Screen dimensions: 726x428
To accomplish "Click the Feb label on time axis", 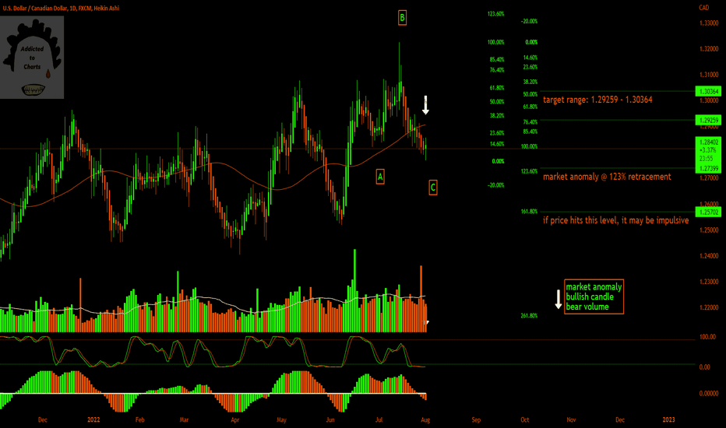I will click(140, 419).
